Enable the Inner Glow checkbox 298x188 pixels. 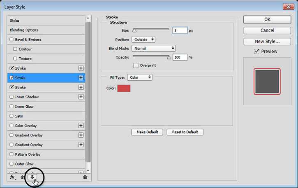point(12,106)
